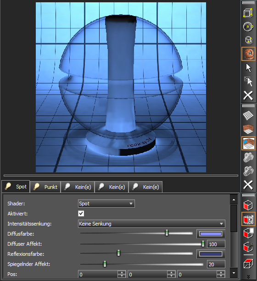Select the cube with dotted red face

click(x=248, y=205)
